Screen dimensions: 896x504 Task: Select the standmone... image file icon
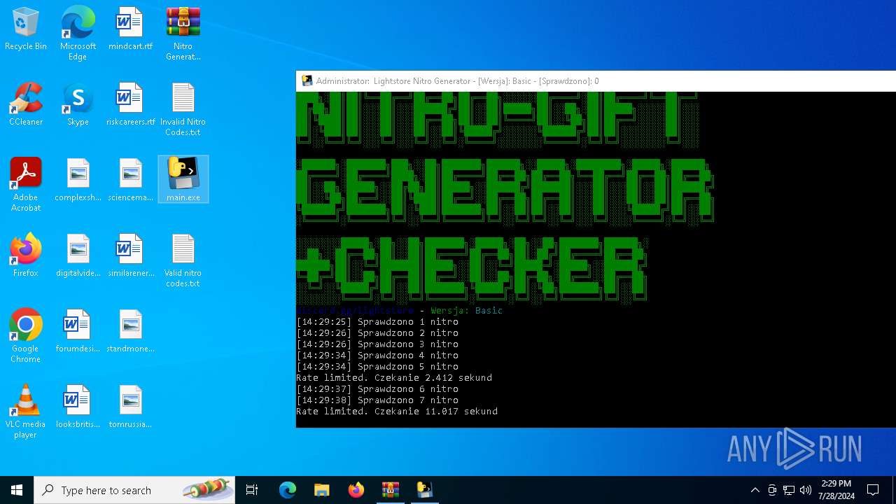[130, 331]
